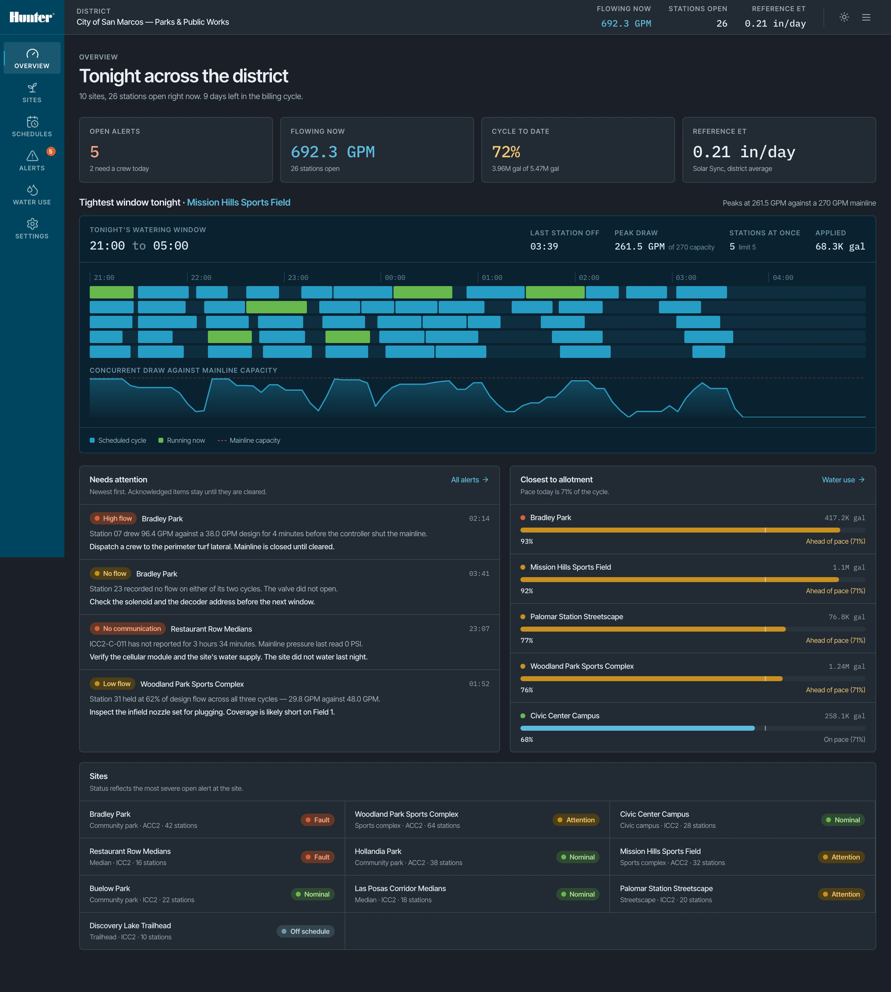891x992 pixels.
Task: Click the Low flow alert badge
Action: pyautogui.click(x=113, y=684)
